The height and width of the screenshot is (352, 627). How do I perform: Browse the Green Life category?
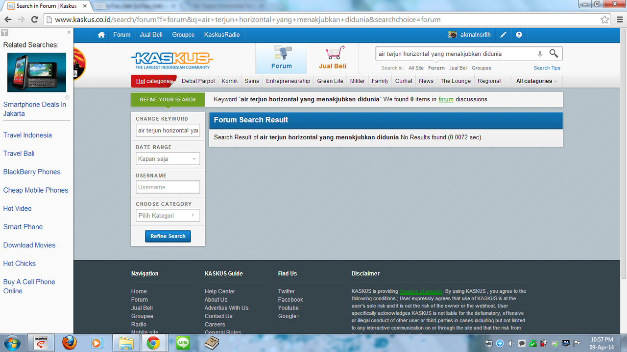330,81
